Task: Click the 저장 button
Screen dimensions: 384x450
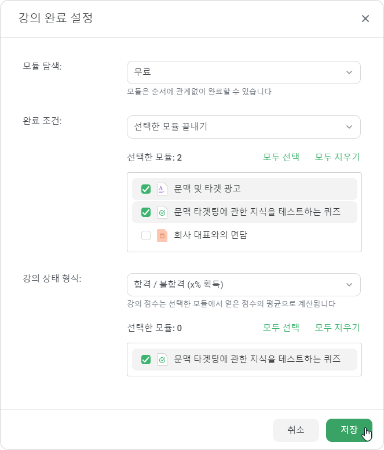Action: point(349,430)
